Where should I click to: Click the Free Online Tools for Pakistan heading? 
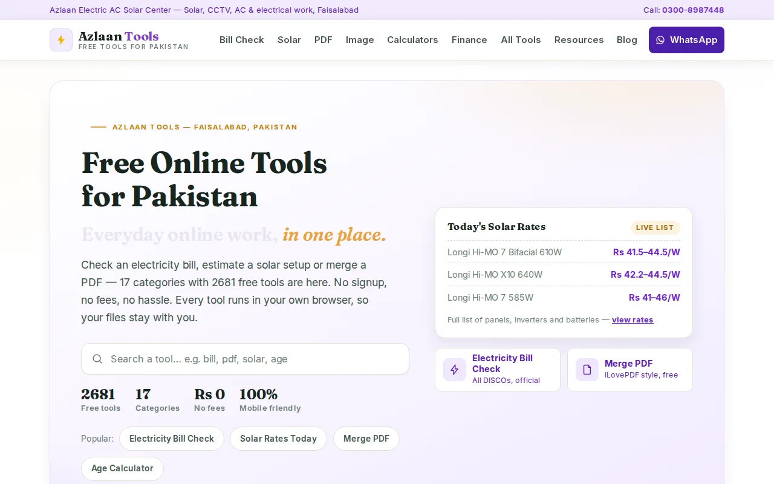tap(204, 179)
